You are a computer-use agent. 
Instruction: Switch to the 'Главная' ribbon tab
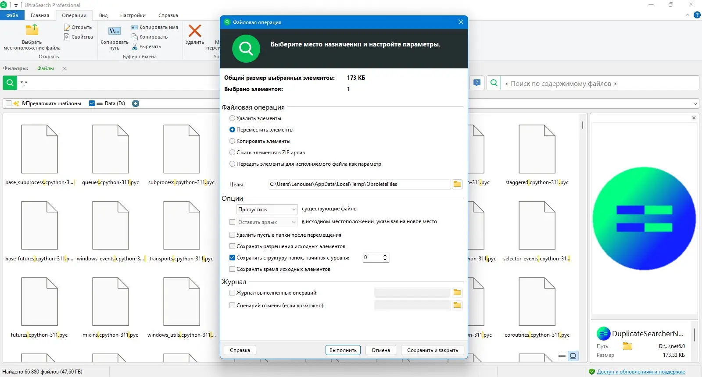40,15
